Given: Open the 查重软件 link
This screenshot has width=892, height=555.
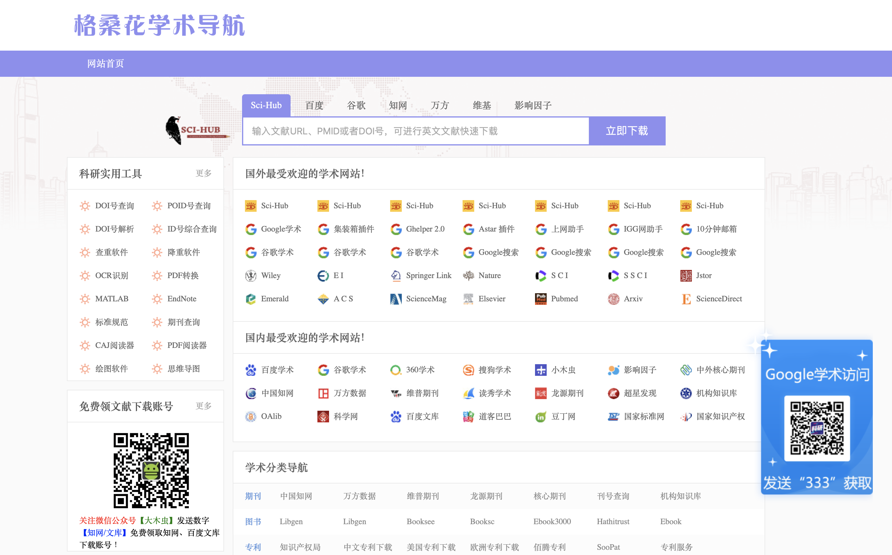Looking at the screenshot, I should point(112,252).
